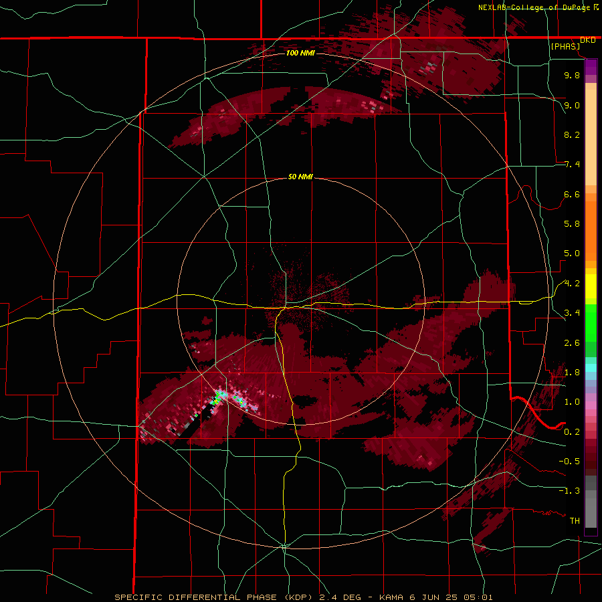Click the 8.2 scale value
602x602 pixels.
[x=572, y=134]
